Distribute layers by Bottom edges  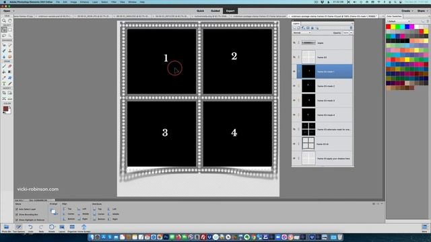(99, 219)
